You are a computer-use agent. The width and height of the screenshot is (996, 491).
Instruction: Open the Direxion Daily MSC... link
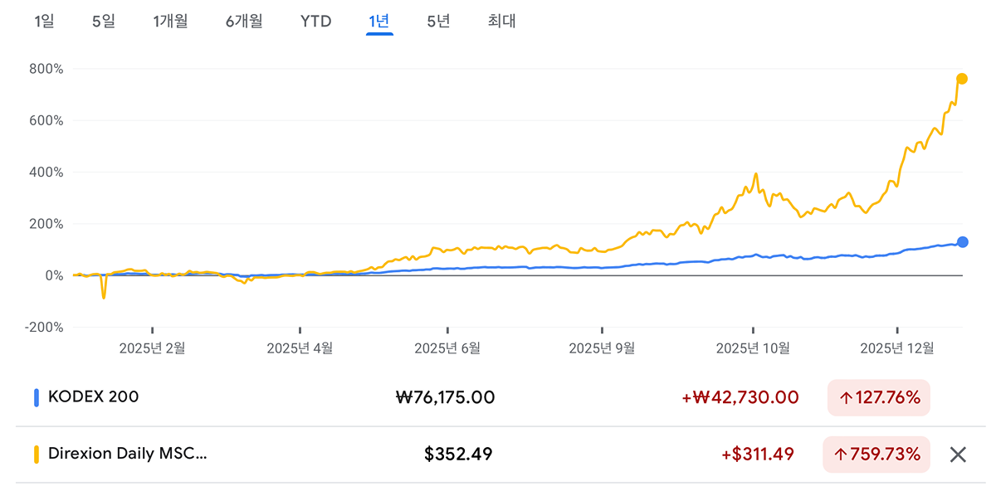pos(127,455)
